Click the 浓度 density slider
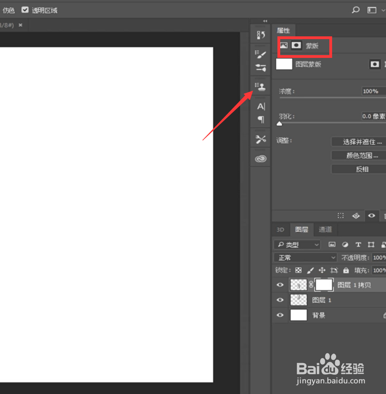386x394 pixels. pos(333,98)
